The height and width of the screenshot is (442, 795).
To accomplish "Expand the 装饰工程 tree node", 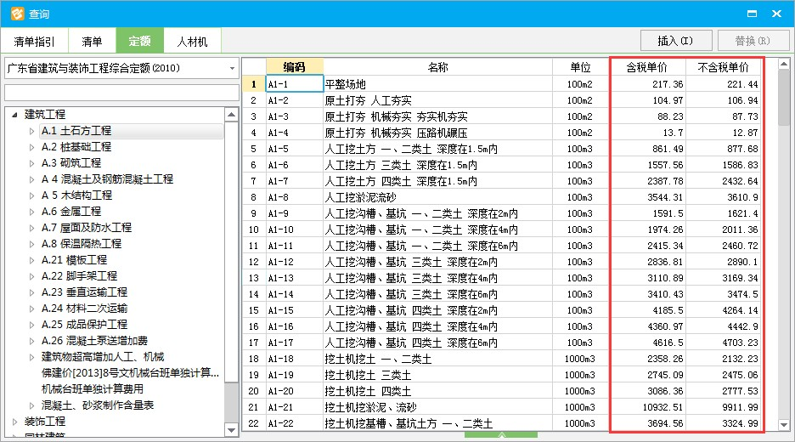I will pos(15,422).
